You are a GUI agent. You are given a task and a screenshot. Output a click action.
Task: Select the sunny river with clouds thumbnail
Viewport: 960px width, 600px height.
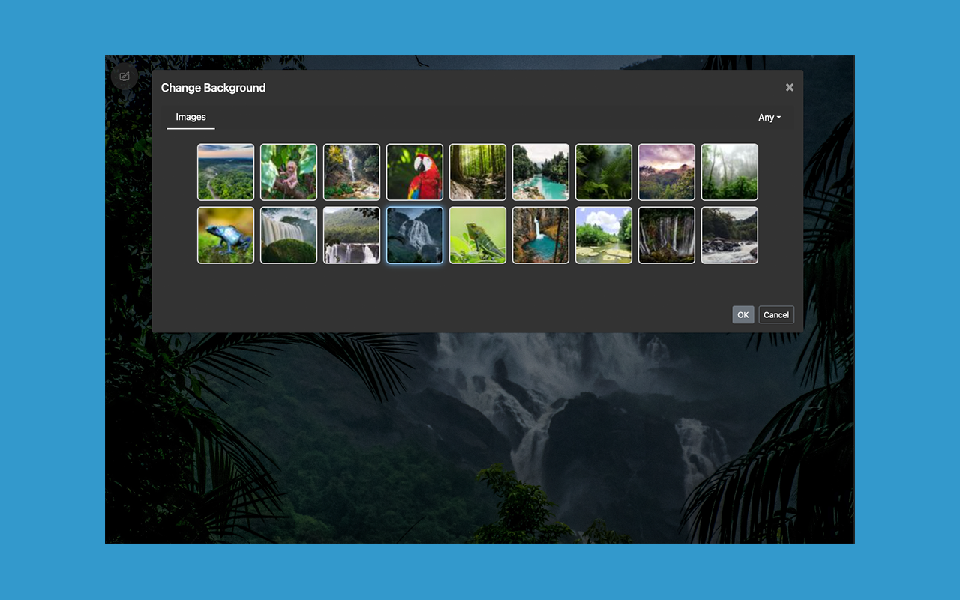[x=604, y=235]
